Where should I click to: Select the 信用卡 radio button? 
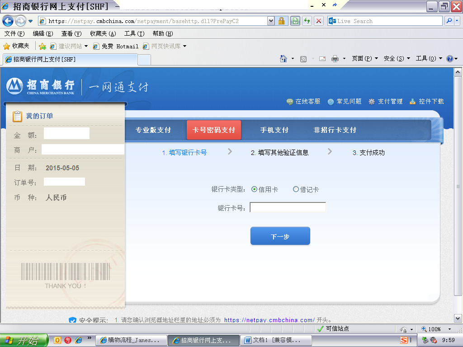(x=254, y=189)
